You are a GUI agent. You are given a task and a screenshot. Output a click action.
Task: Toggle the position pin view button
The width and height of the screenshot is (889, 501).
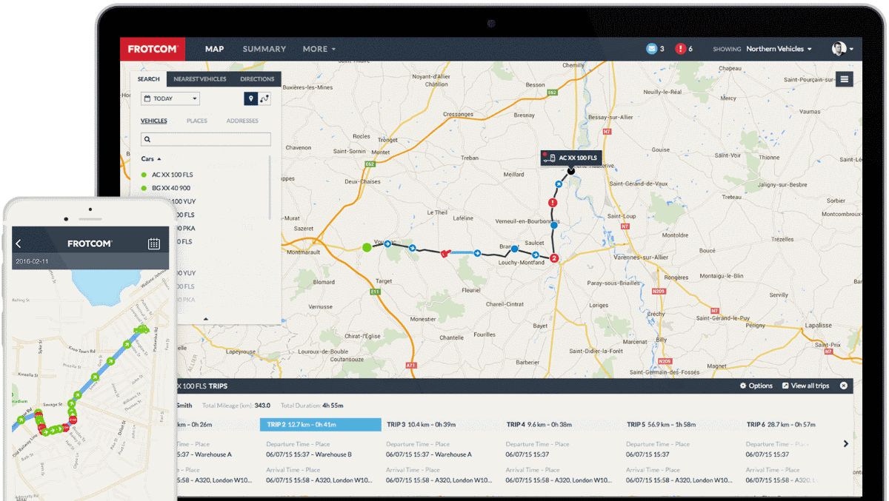click(253, 98)
